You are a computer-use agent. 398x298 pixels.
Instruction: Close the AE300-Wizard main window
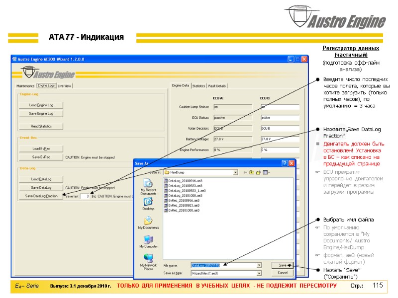[304, 59]
